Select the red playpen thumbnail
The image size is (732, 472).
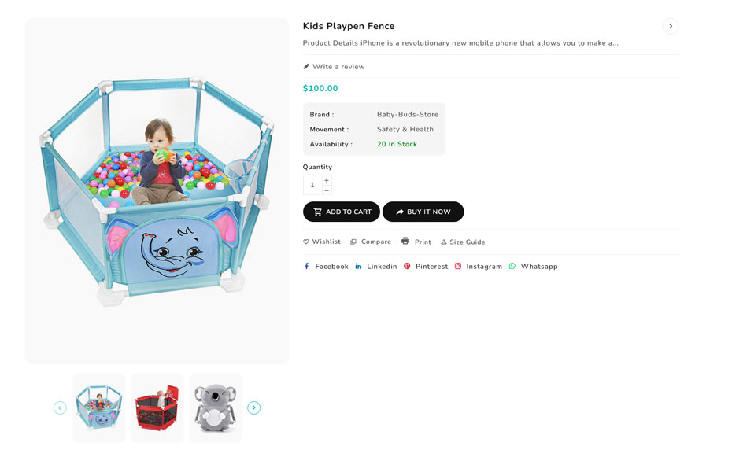(x=157, y=407)
